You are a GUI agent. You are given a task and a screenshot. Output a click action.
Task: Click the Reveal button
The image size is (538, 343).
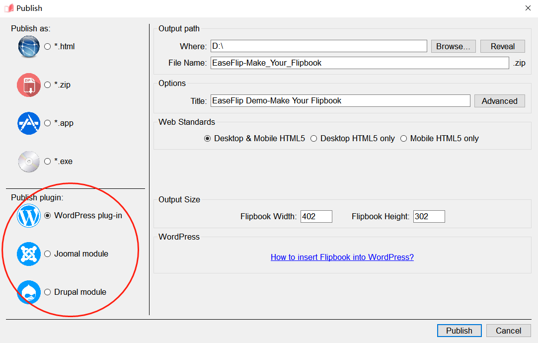point(502,46)
